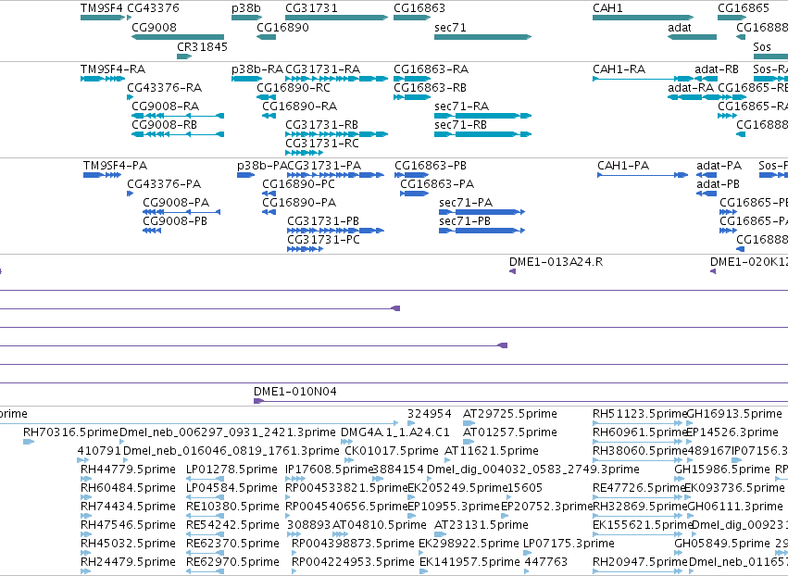Select the 'sec71-PA' protein label
Screen dimensions: 788x576
point(466,203)
